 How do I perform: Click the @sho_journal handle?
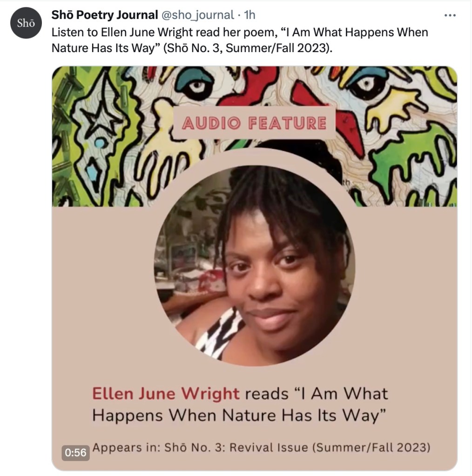pos(197,15)
